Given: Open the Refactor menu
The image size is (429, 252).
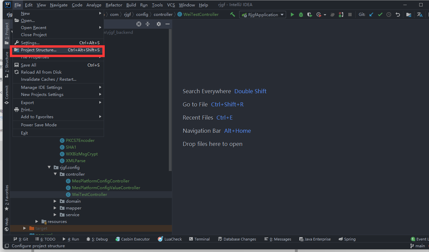Looking at the screenshot, I should click(114, 5).
